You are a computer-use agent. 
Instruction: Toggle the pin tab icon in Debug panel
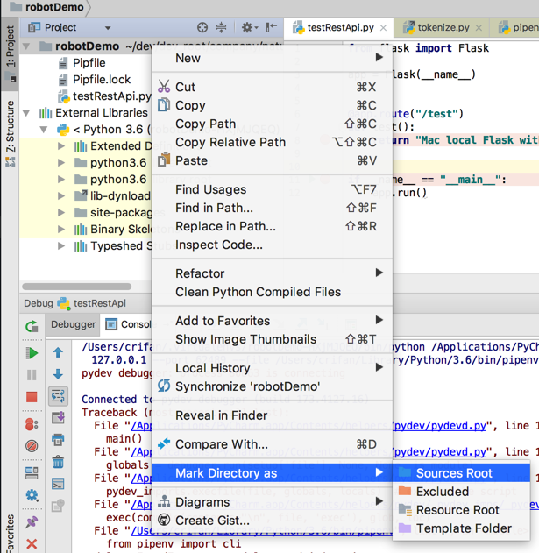32,522
